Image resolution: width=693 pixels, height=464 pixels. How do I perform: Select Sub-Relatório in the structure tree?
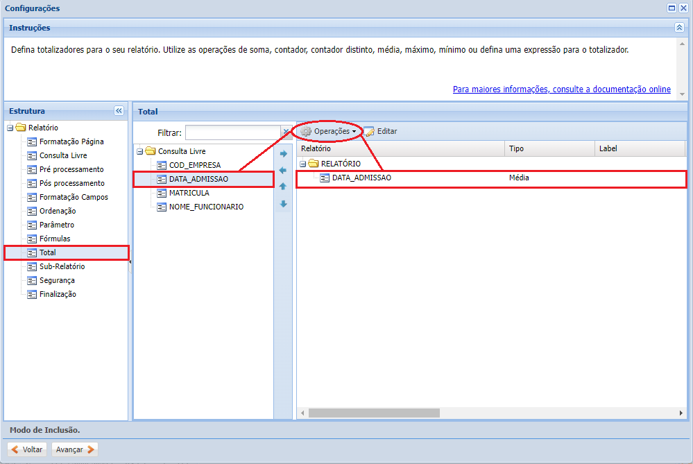pyautogui.click(x=62, y=266)
